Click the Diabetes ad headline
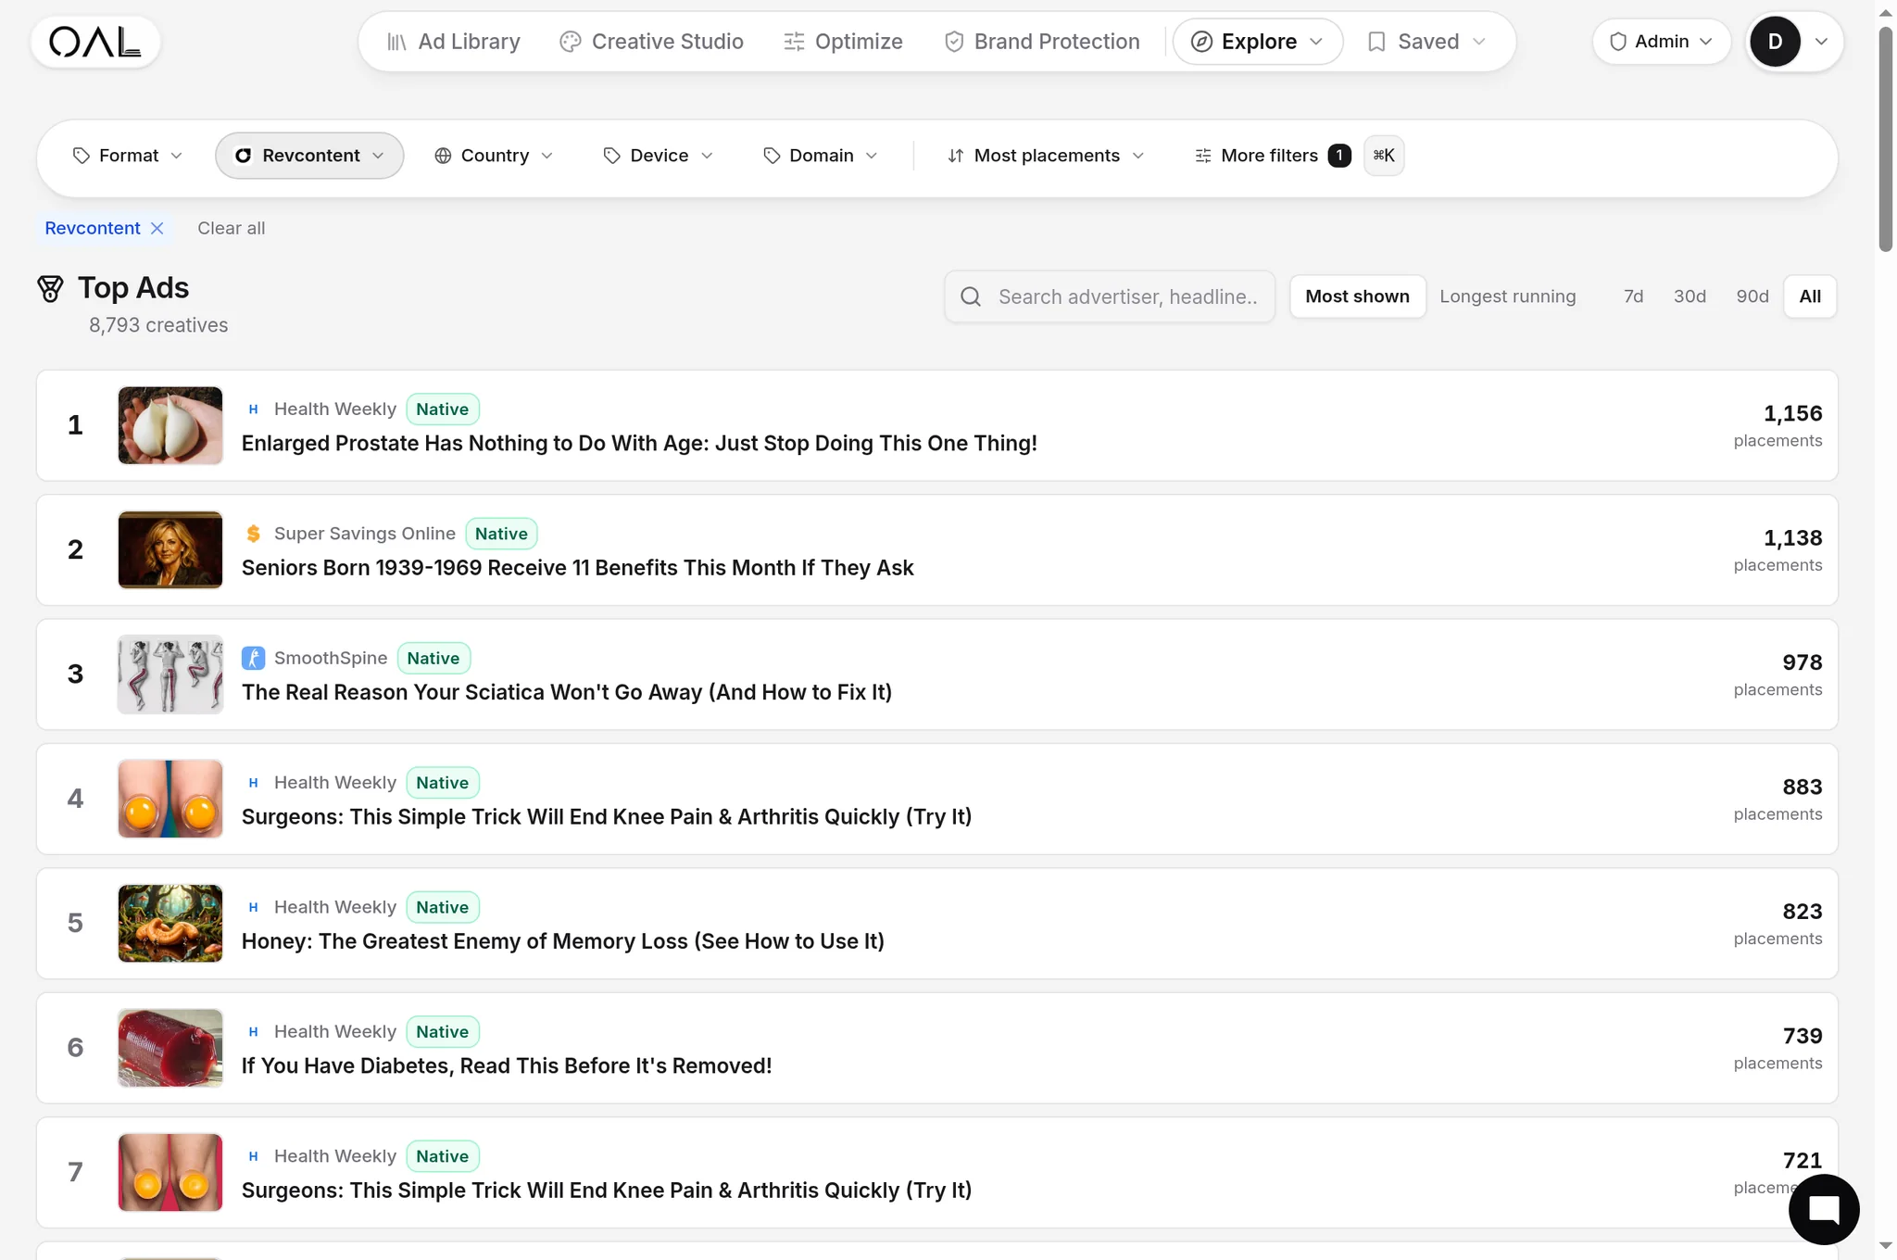 coord(507,1065)
